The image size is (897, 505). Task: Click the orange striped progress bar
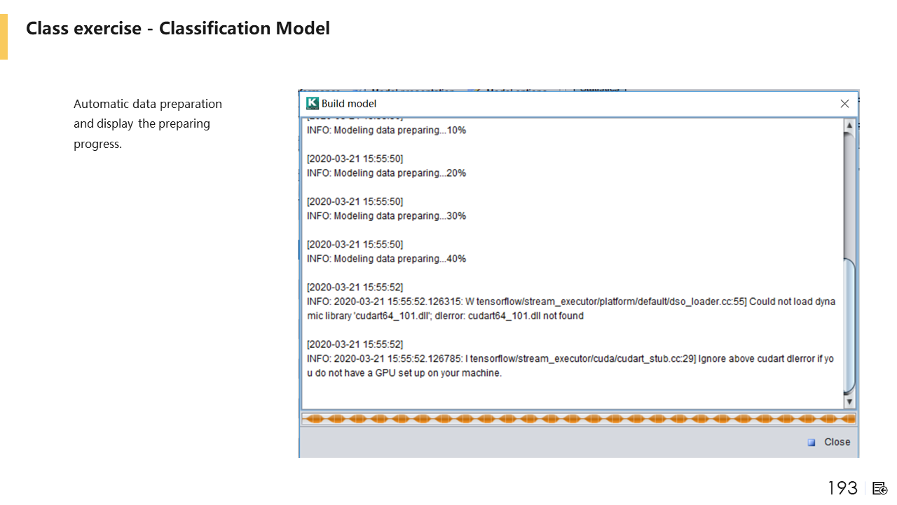tap(578, 419)
